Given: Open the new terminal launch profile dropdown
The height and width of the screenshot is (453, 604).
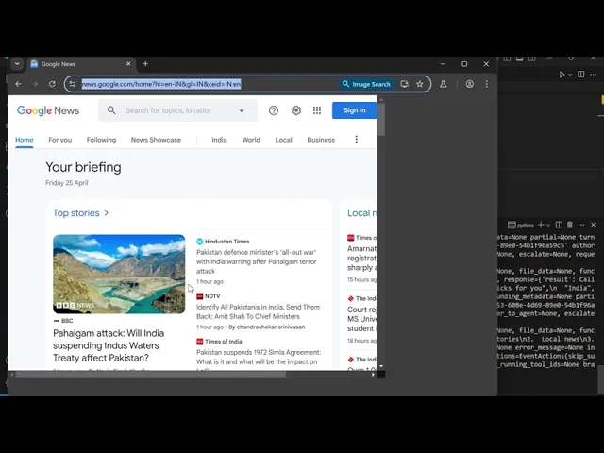Looking at the screenshot, I should pyautogui.click(x=547, y=225).
